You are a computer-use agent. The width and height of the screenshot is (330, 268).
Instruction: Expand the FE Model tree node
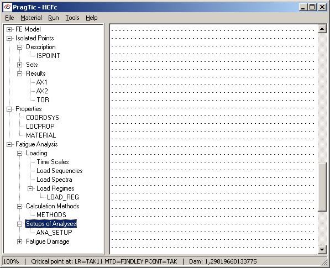(9, 29)
